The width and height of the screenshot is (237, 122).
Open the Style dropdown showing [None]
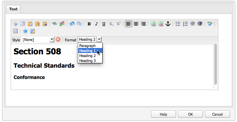pyautogui.click(x=38, y=40)
